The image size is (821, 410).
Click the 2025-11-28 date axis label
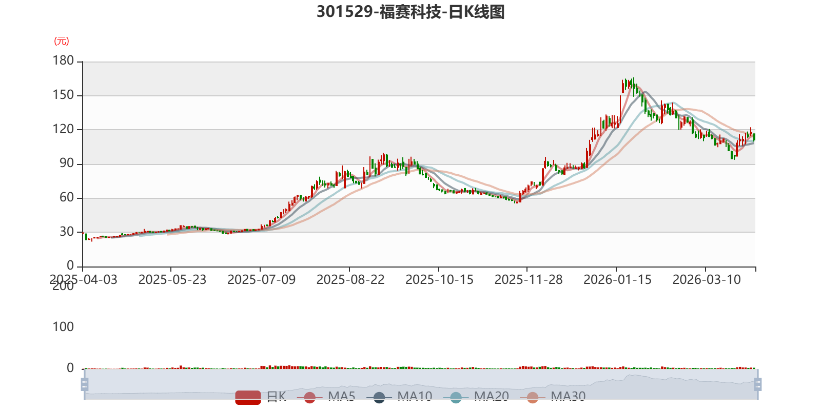[529, 280]
